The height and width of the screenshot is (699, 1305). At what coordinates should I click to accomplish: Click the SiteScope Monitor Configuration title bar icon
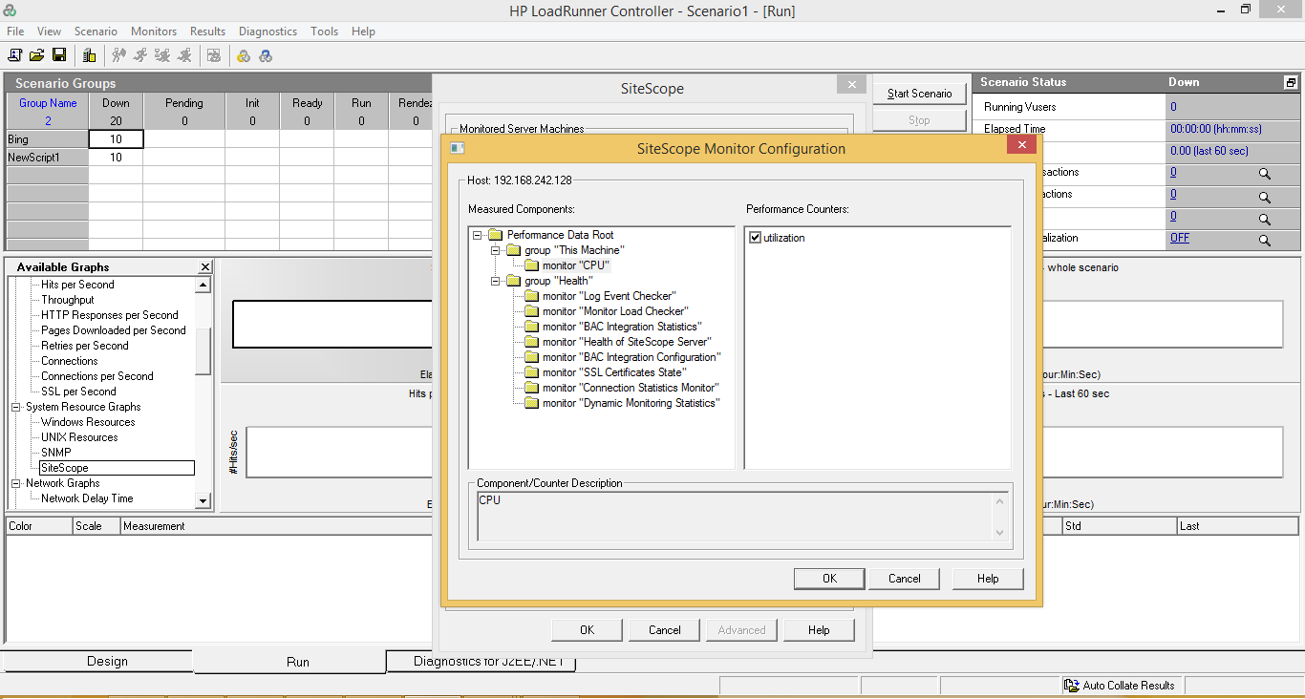[x=457, y=148]
